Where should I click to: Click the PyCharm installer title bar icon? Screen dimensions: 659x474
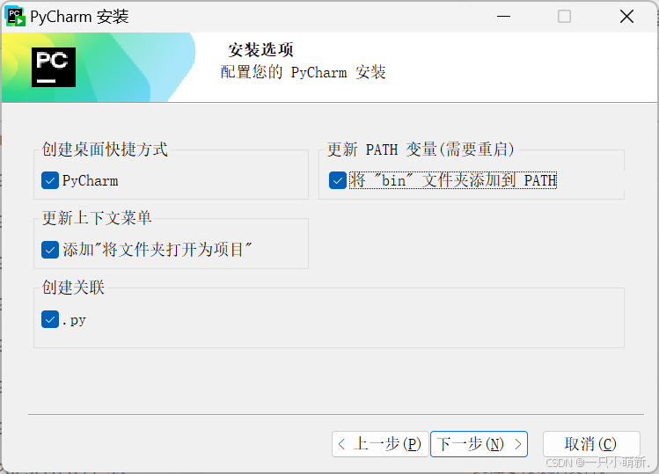click(15, 17)
